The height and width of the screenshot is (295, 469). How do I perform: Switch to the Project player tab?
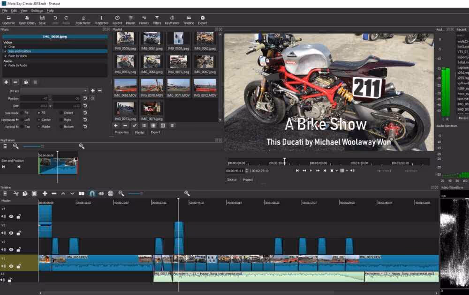click(248, 180)
